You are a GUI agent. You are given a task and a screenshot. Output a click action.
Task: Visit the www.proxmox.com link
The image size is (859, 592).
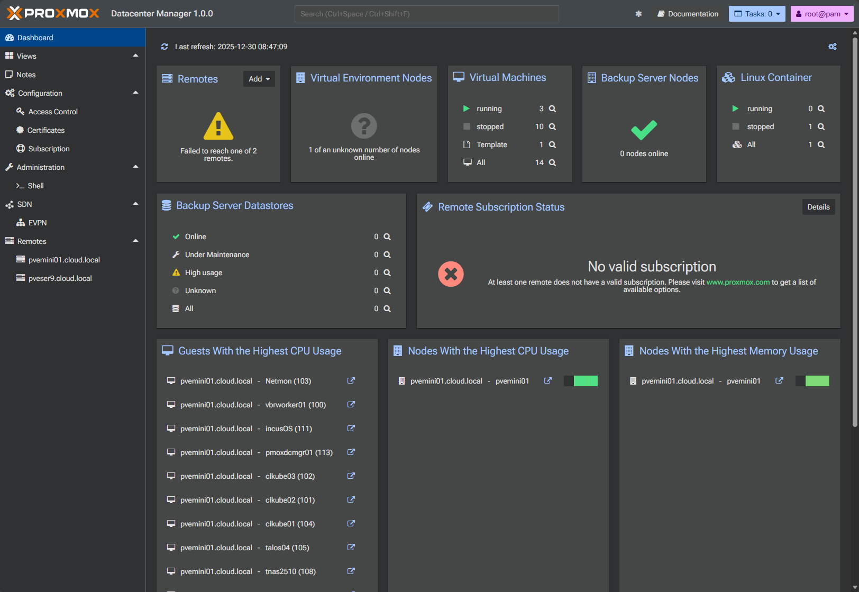pyautogui.click(x=738, y=282)
